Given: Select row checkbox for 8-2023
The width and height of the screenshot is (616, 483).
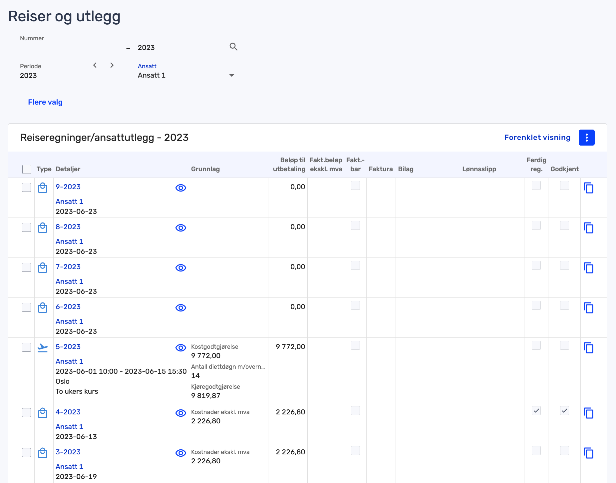Looking at the screenshot, I should [x=26, y=227].
